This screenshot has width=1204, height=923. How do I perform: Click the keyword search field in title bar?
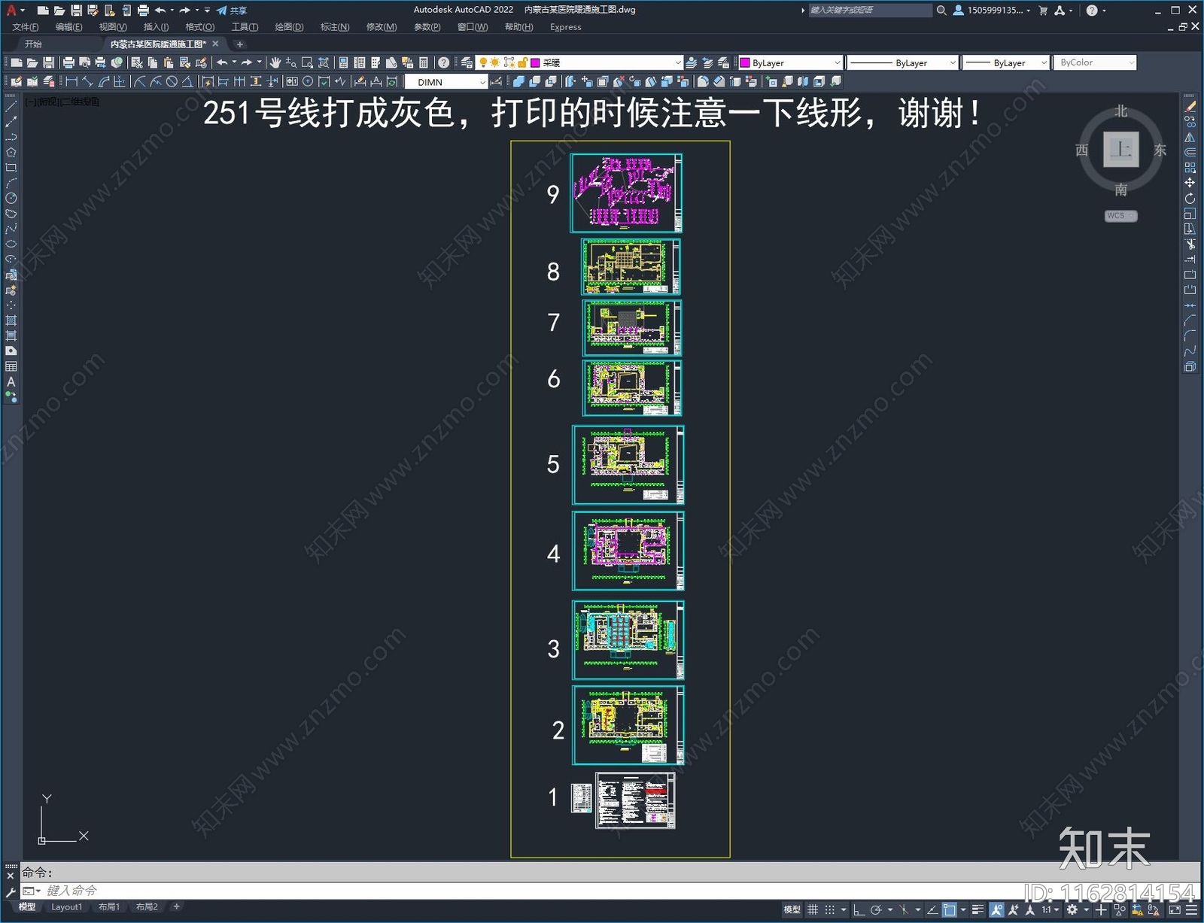click(x=870, y=11)
